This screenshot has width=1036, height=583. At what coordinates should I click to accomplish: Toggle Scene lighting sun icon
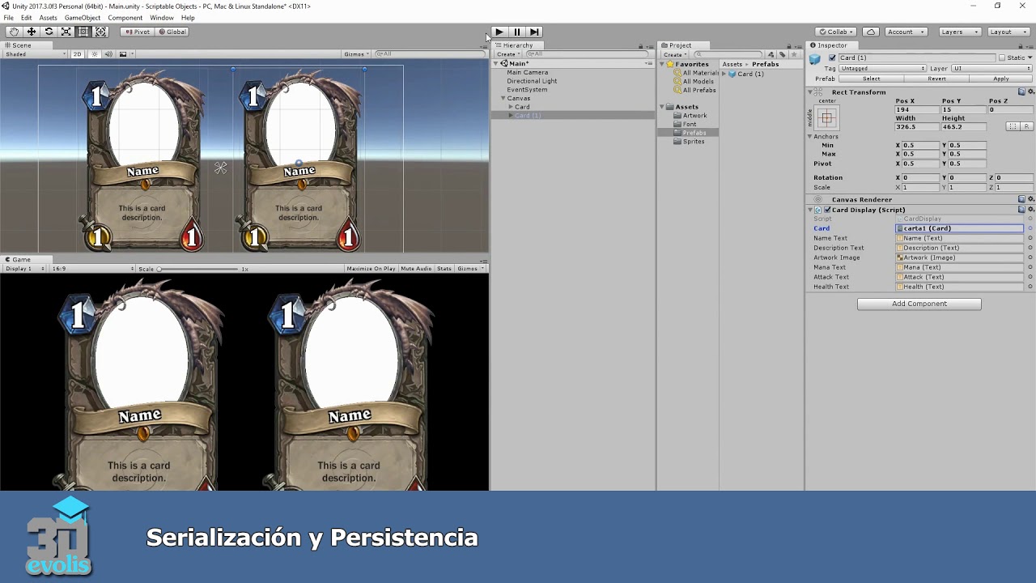[95, 54]
